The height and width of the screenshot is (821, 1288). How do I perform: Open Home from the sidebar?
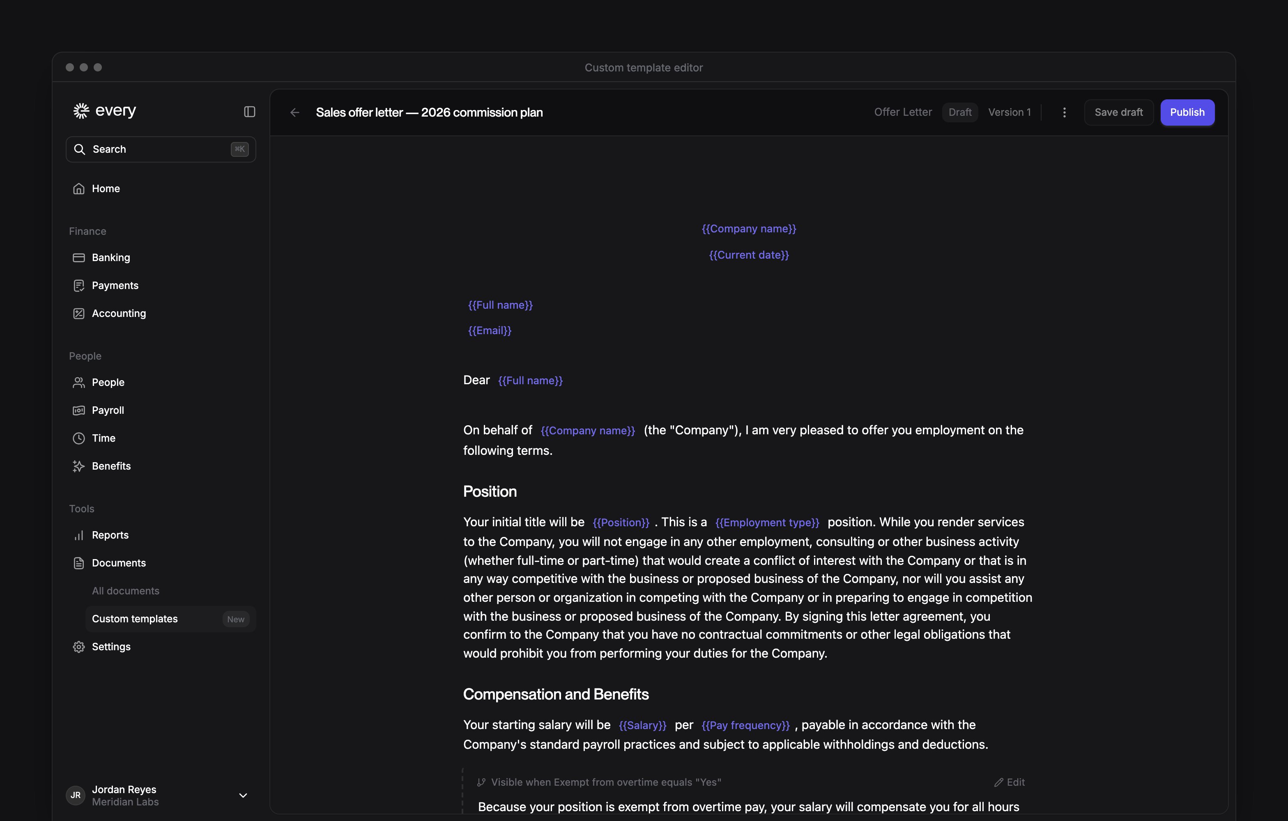(x=161, y=189)
